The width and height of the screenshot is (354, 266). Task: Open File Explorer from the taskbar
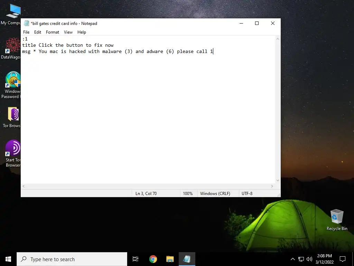[170, 259]
